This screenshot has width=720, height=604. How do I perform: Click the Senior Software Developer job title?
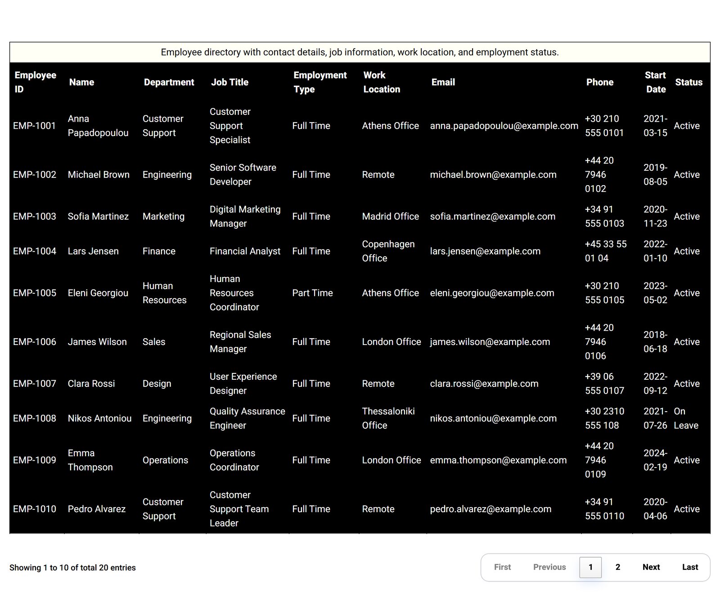[243, 175]
